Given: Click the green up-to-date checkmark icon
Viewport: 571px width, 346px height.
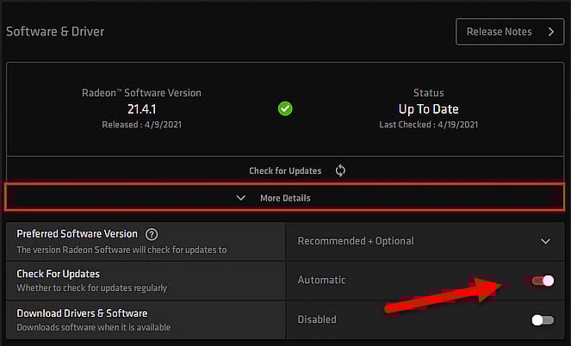Looking at the screenshot, I should pyautogui.click(x=285, y=109).
